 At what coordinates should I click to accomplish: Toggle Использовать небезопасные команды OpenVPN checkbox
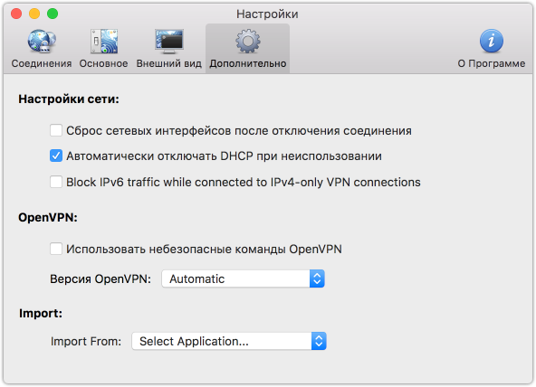56,249
